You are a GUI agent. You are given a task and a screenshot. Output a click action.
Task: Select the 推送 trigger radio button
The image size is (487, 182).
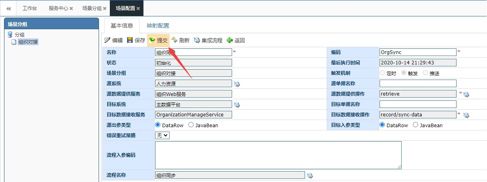click(x=425, y=73)
